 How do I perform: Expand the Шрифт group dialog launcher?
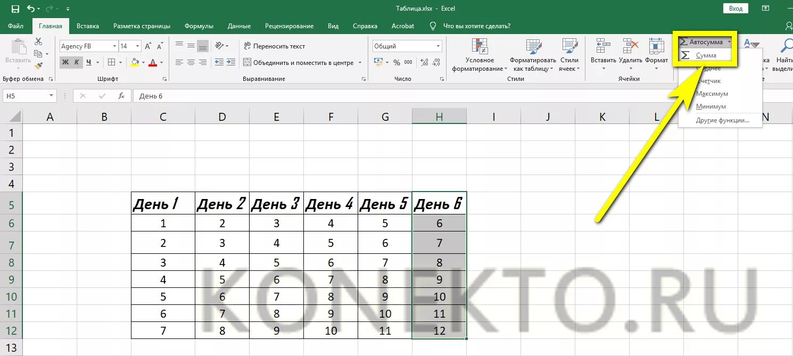coord(165,79)
